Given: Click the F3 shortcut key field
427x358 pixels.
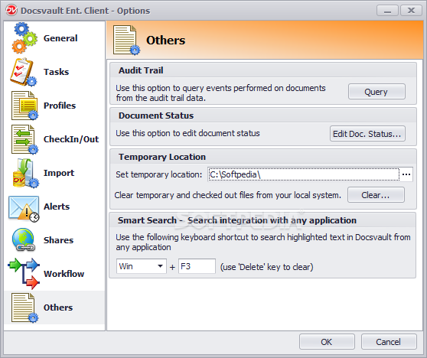Looking at the screenshot, I should coord(197,266).
